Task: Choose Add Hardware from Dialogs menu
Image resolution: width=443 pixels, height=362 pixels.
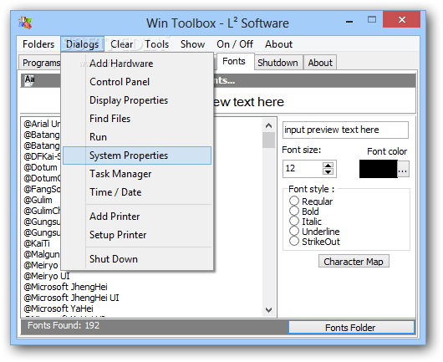Action: 137,64
